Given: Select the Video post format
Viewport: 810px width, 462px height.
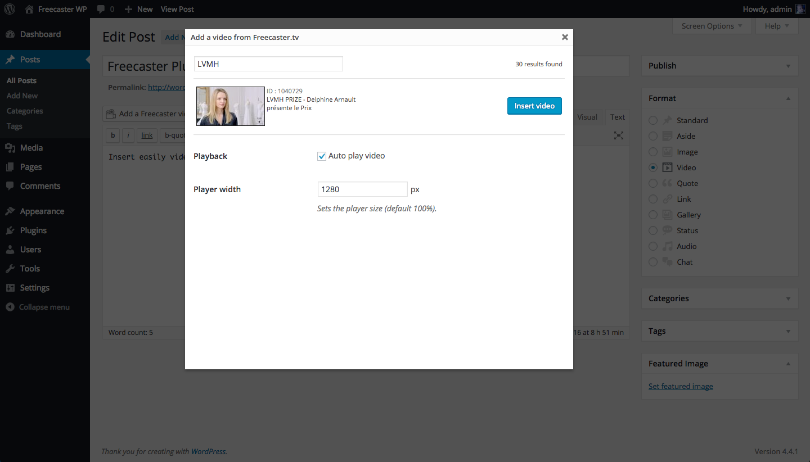Looking at the screenshot, I should (653, 167).
